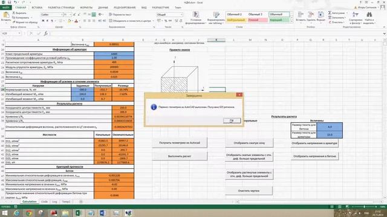
Task: Click the 'Выполнить расчет' button
Action: click(180, 156)
